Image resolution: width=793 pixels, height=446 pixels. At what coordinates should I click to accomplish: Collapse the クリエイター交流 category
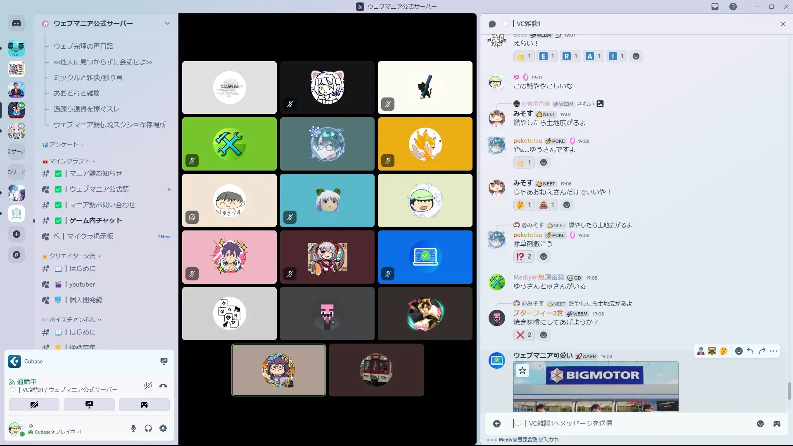72,256
